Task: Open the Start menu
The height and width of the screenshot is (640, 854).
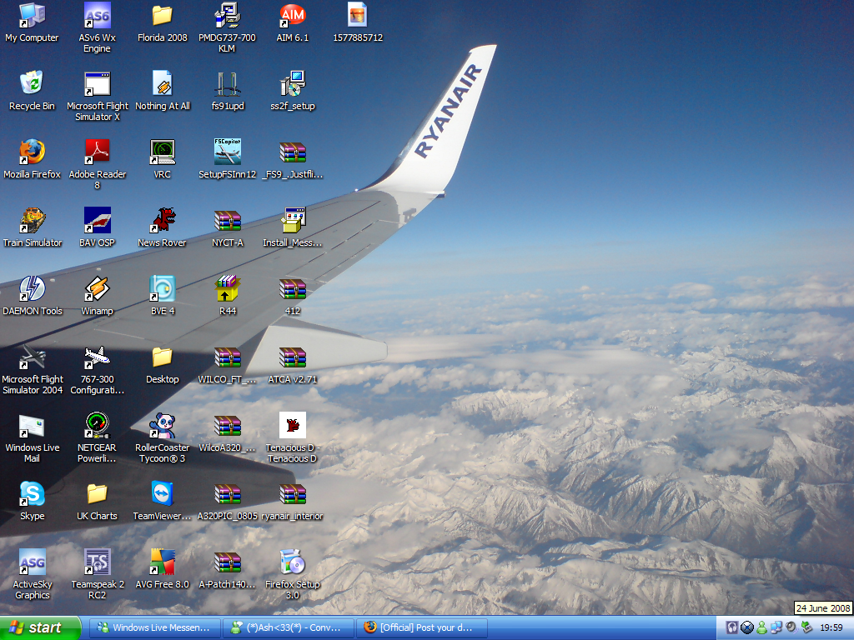Action: tap(40, 627)
